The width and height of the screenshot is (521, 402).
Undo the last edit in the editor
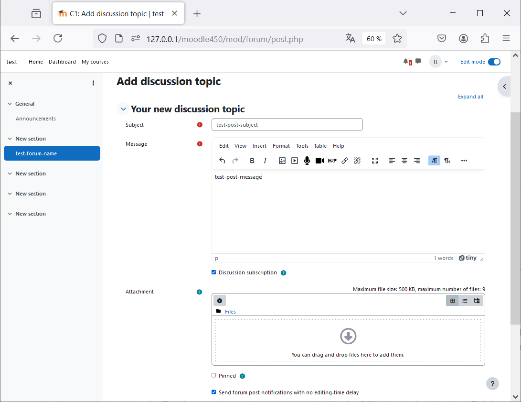(x=222, y=161)
